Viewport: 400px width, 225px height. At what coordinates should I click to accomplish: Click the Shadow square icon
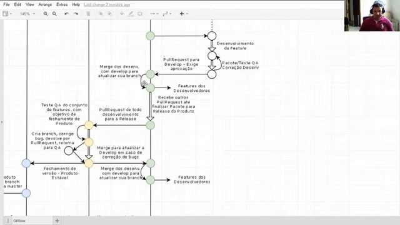tap(140, 14)
